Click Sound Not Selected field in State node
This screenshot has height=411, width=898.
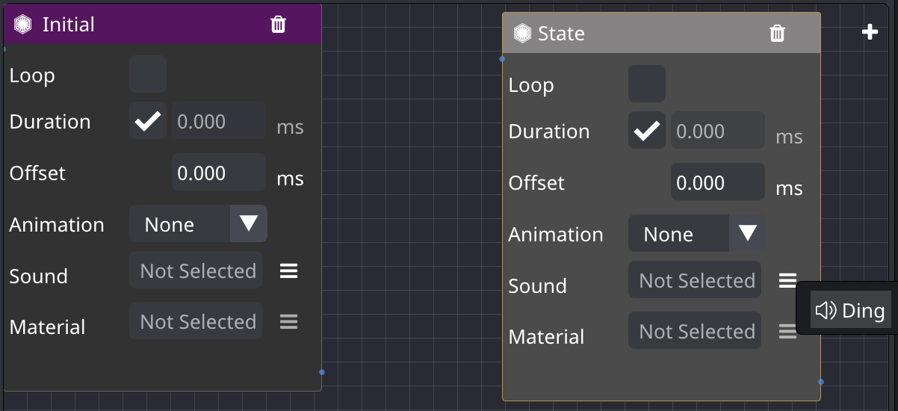coord(695,279)
